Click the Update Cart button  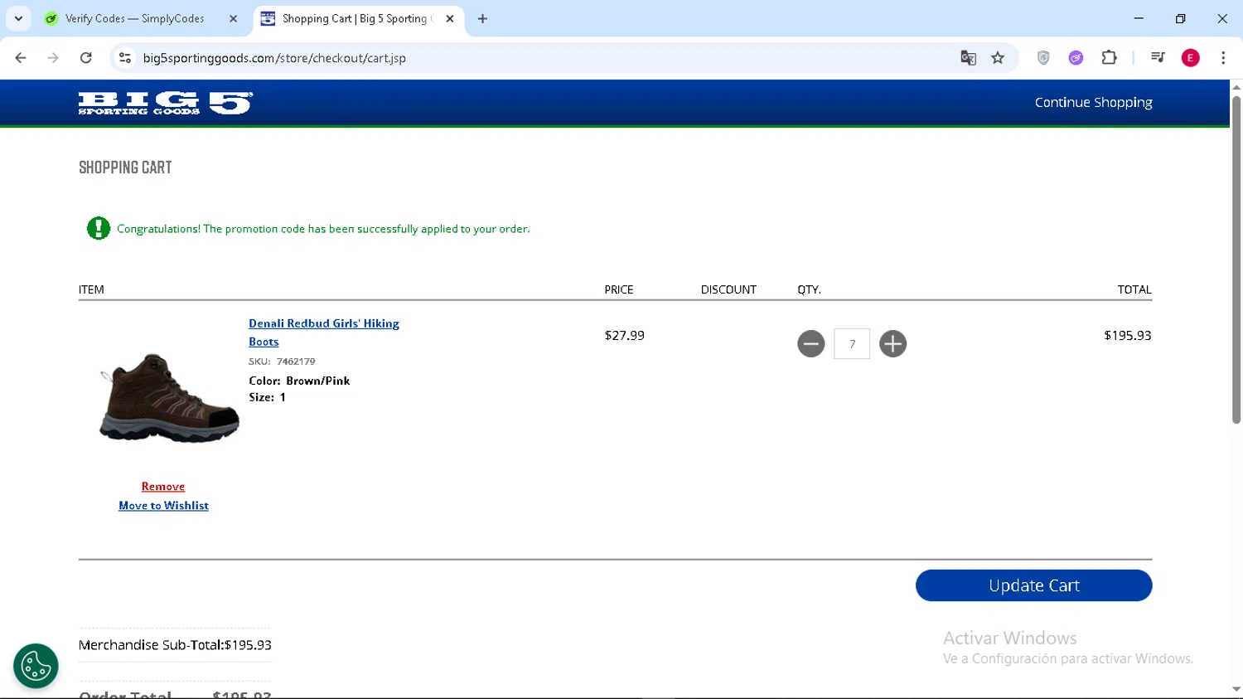(1033, 585)
